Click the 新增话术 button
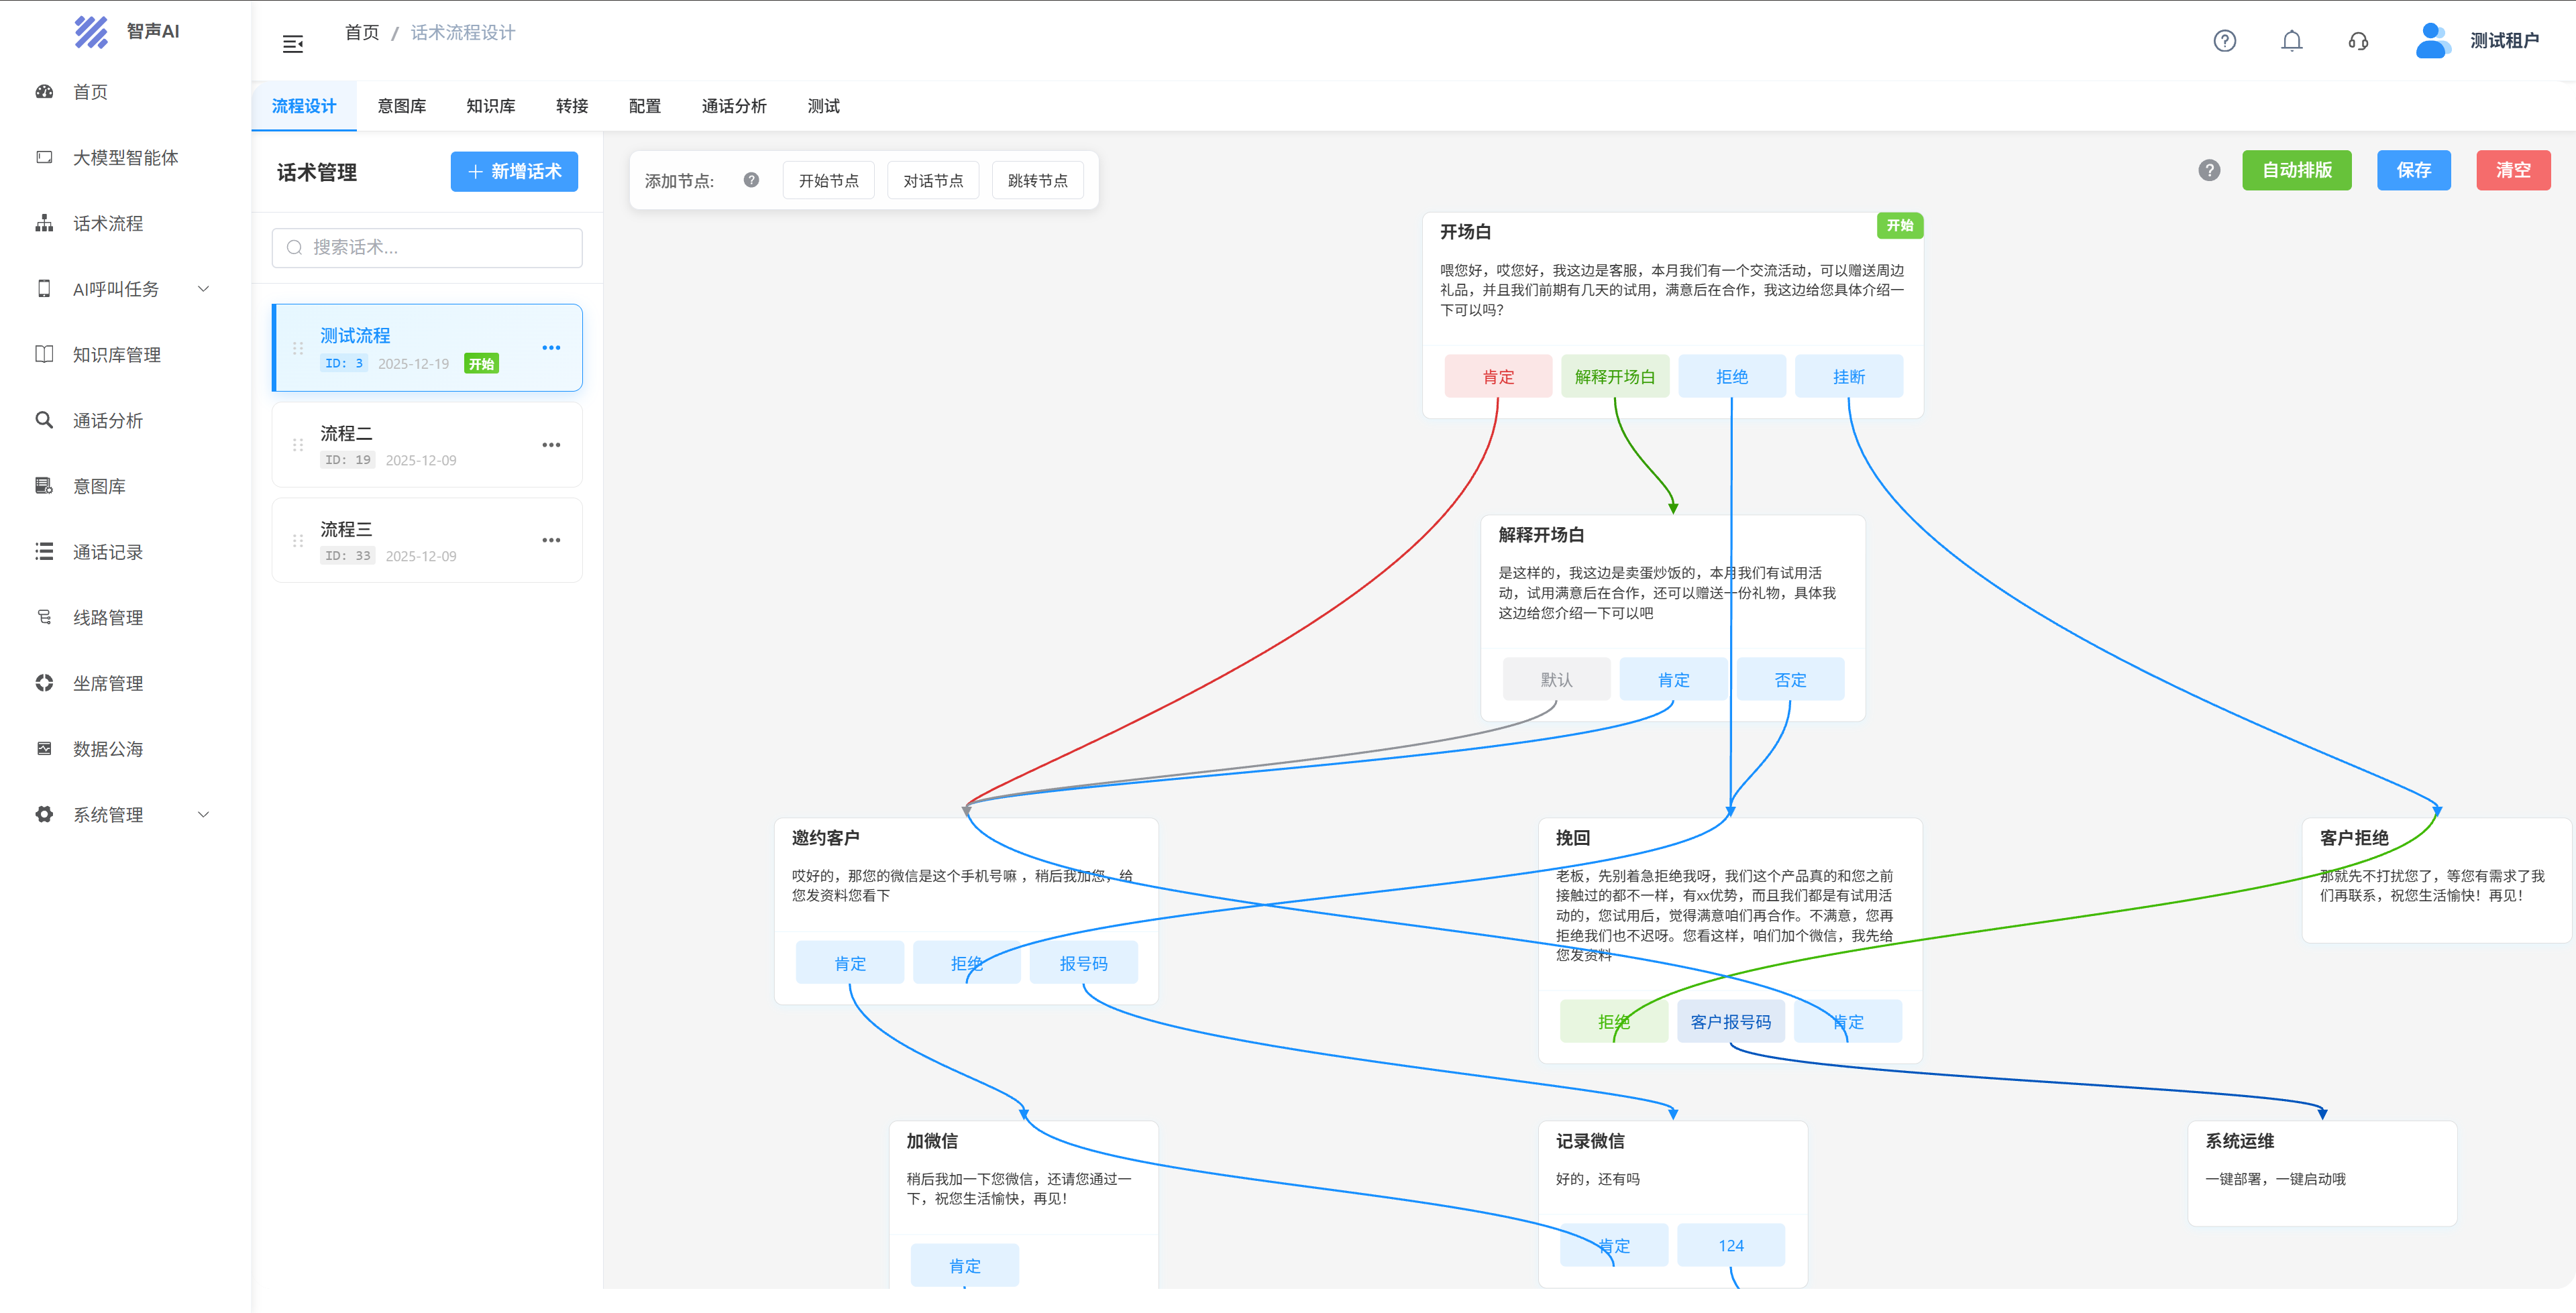Viewport: 2576px width, 1313px height. coord(514,171)
